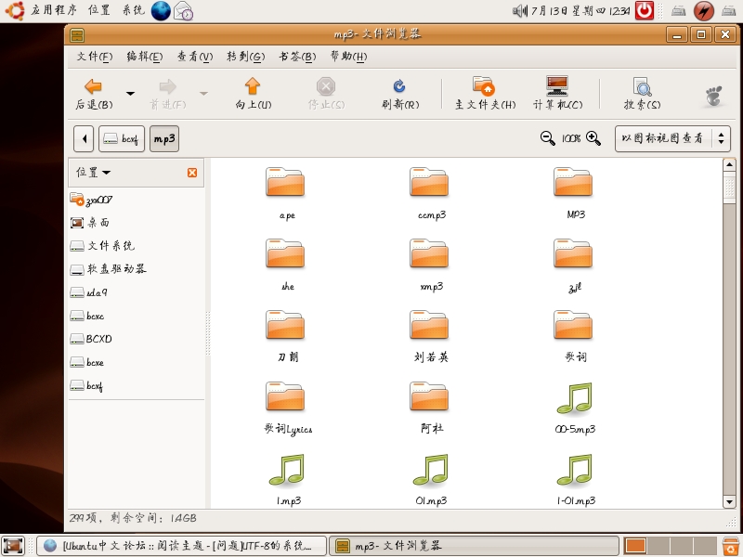The height and width of the screenshot is (557, 743).
Task: Show the desktop from bottom panel
Action: (x=13, y=546)
